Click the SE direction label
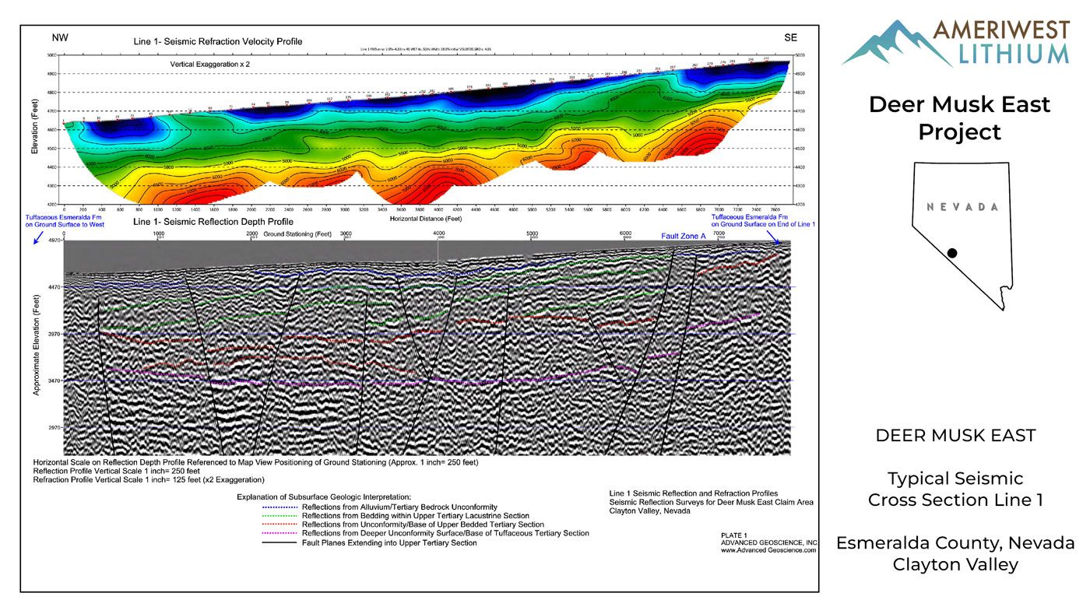 [790, 37]
